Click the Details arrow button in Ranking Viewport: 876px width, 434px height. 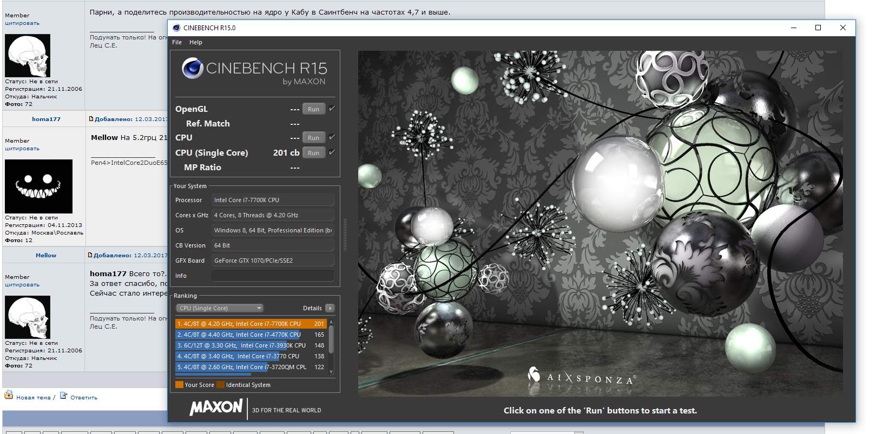coord(330,308)
